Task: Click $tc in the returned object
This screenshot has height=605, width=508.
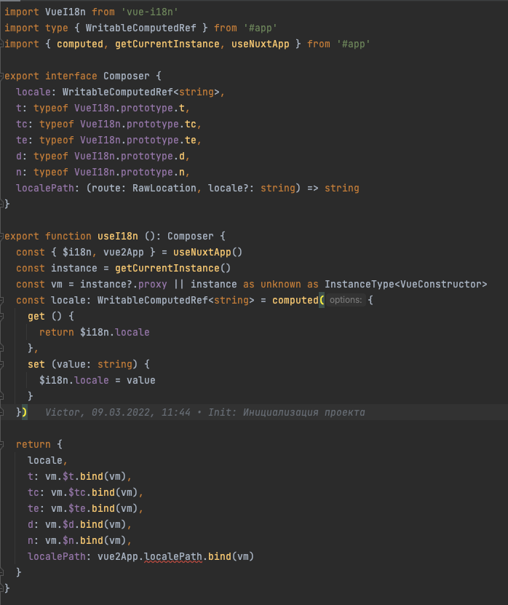Action: [77, 492]
